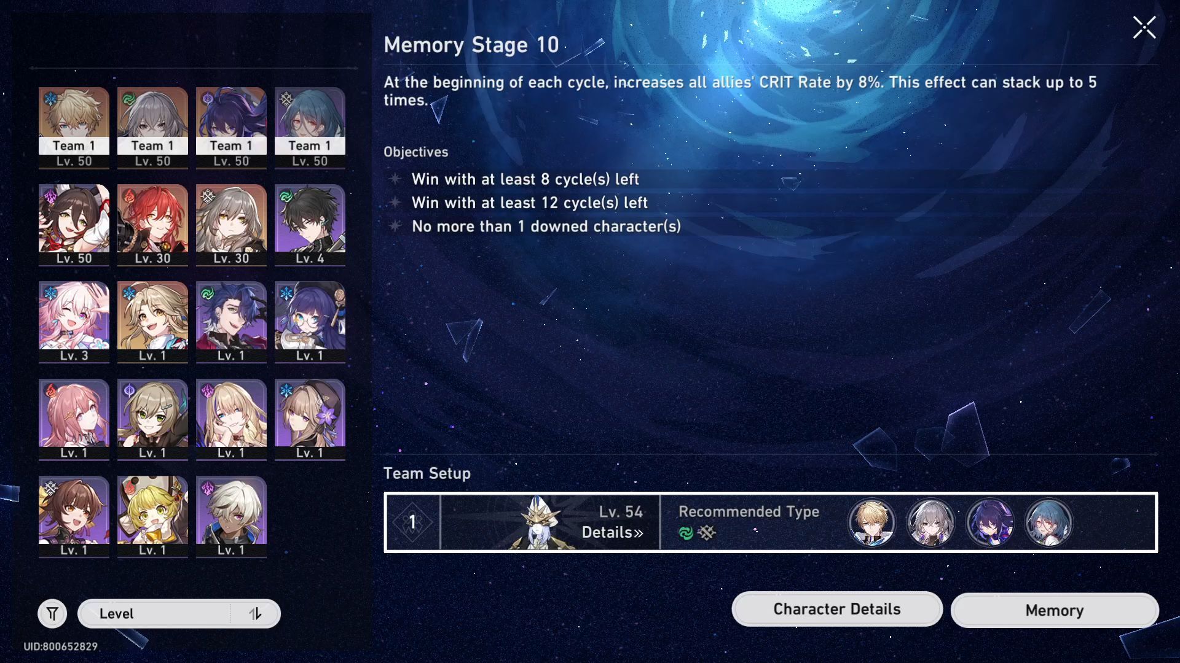Select the pink-haired Lv. 3 character
Viewport: 1180px width, 663px height.
[74, 322]
